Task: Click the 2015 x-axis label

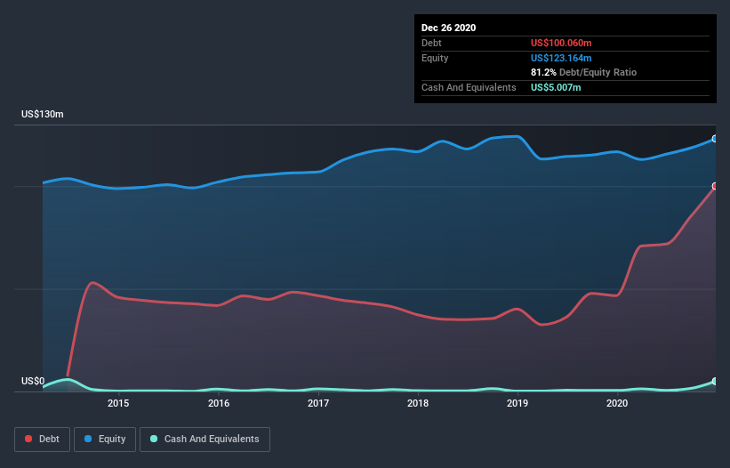Action: (x=118, y=403)
